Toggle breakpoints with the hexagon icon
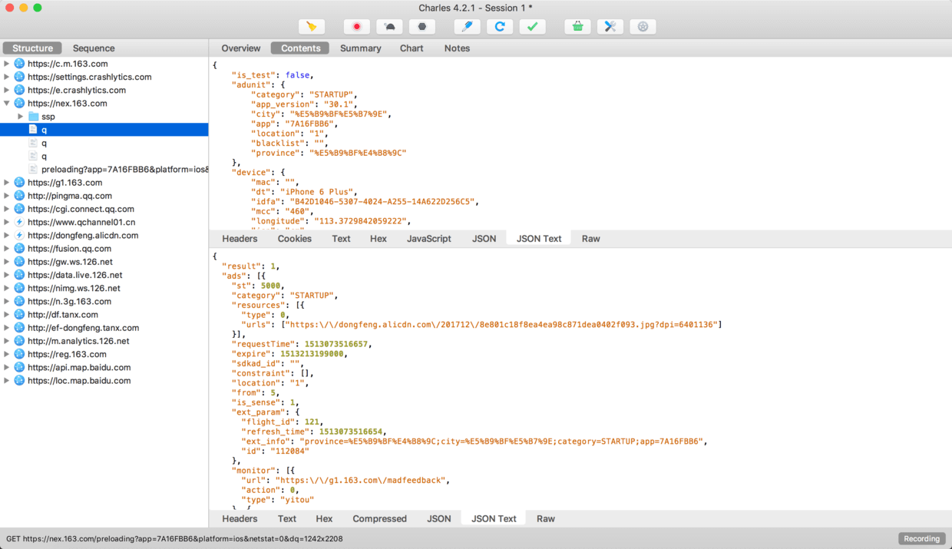Viewport: 952px width, 549px height. point(421,27)
